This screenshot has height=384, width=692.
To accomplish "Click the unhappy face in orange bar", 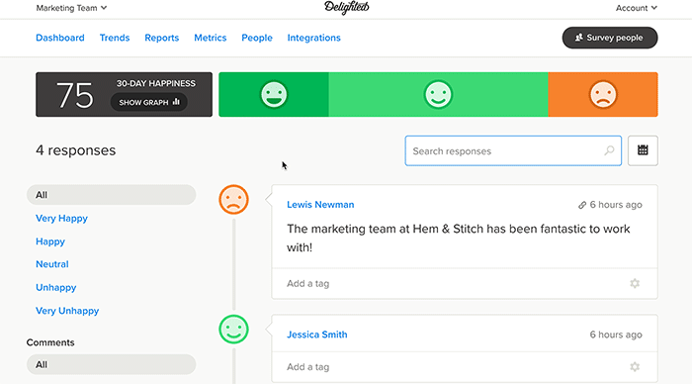I will point(603,95).
